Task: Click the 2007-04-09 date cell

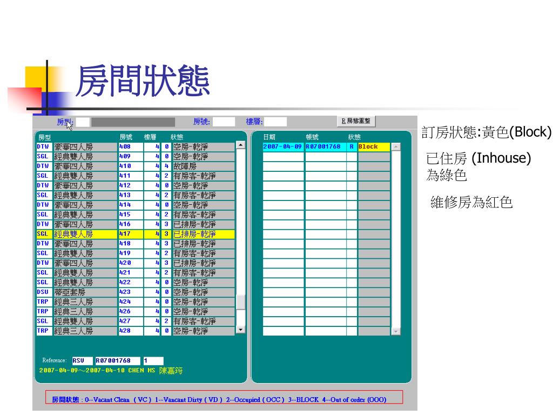Action: pyautogui.click(x=283, y=147)
